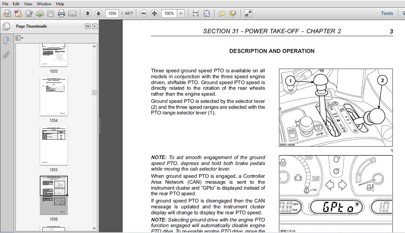Screen dimensions: 405x233
Task: Click the thumbnail scrollbar down arrow
Action: coord(94,228)
